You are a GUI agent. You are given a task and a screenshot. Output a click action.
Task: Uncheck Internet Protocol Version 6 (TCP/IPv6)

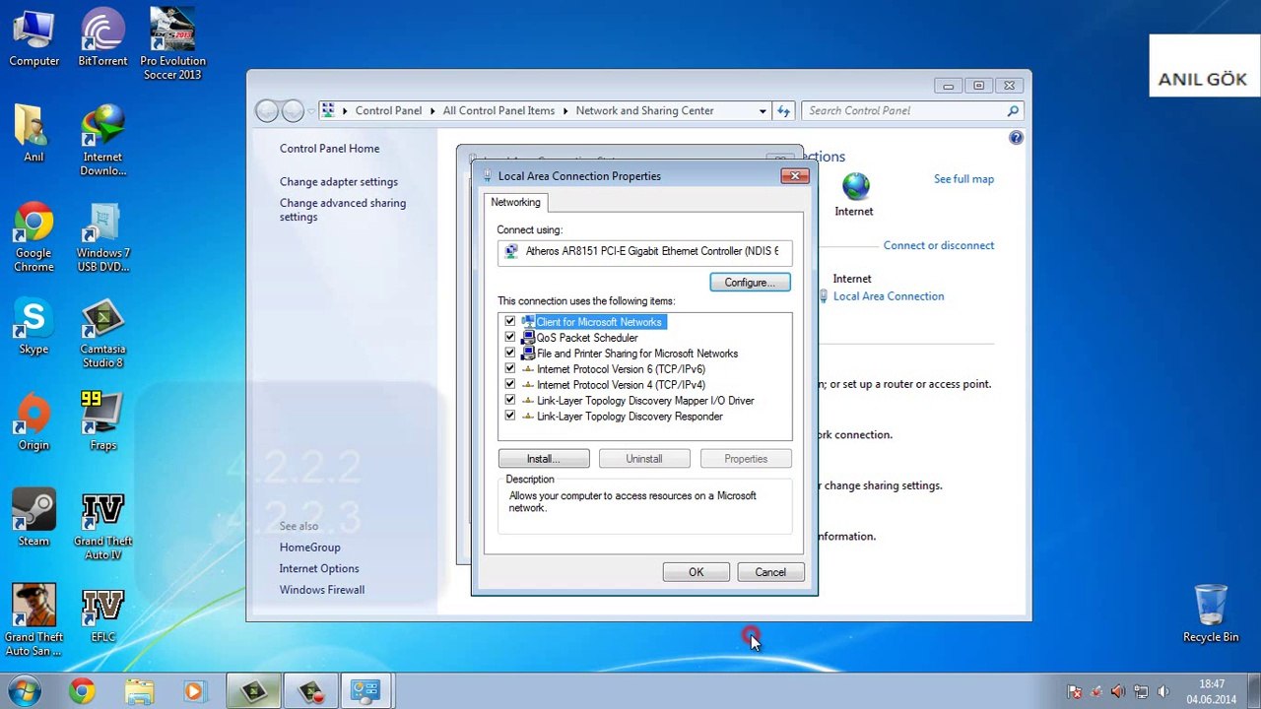[509, 369]
